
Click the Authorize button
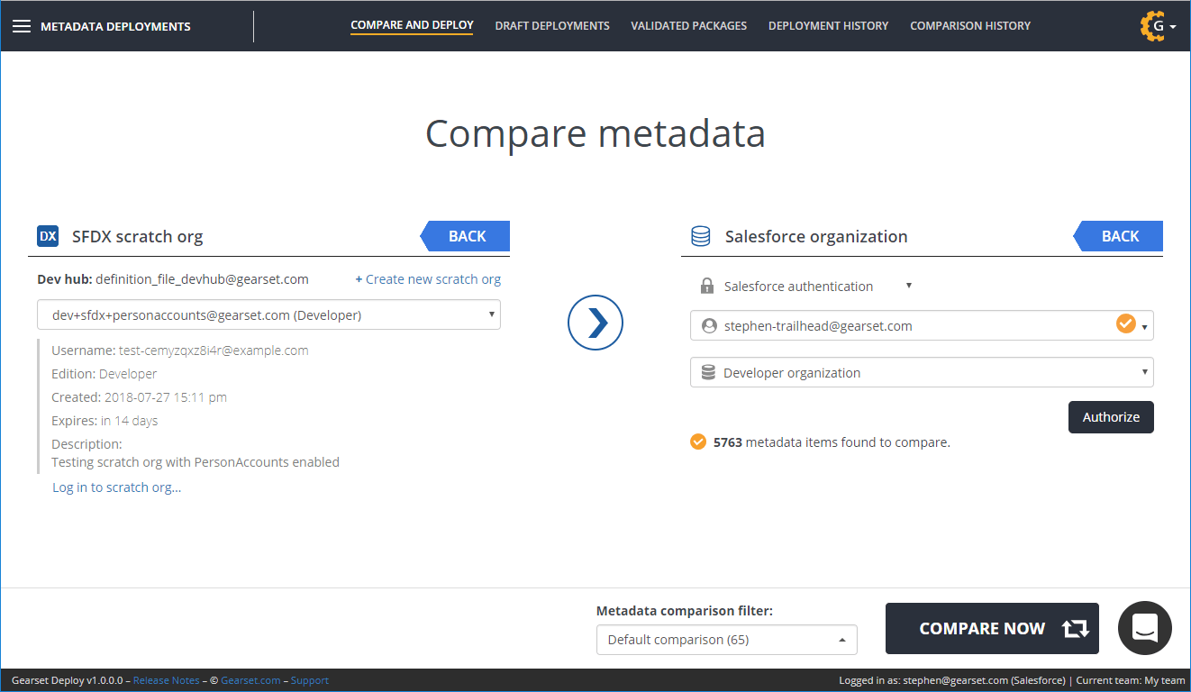click(1110, 417)
